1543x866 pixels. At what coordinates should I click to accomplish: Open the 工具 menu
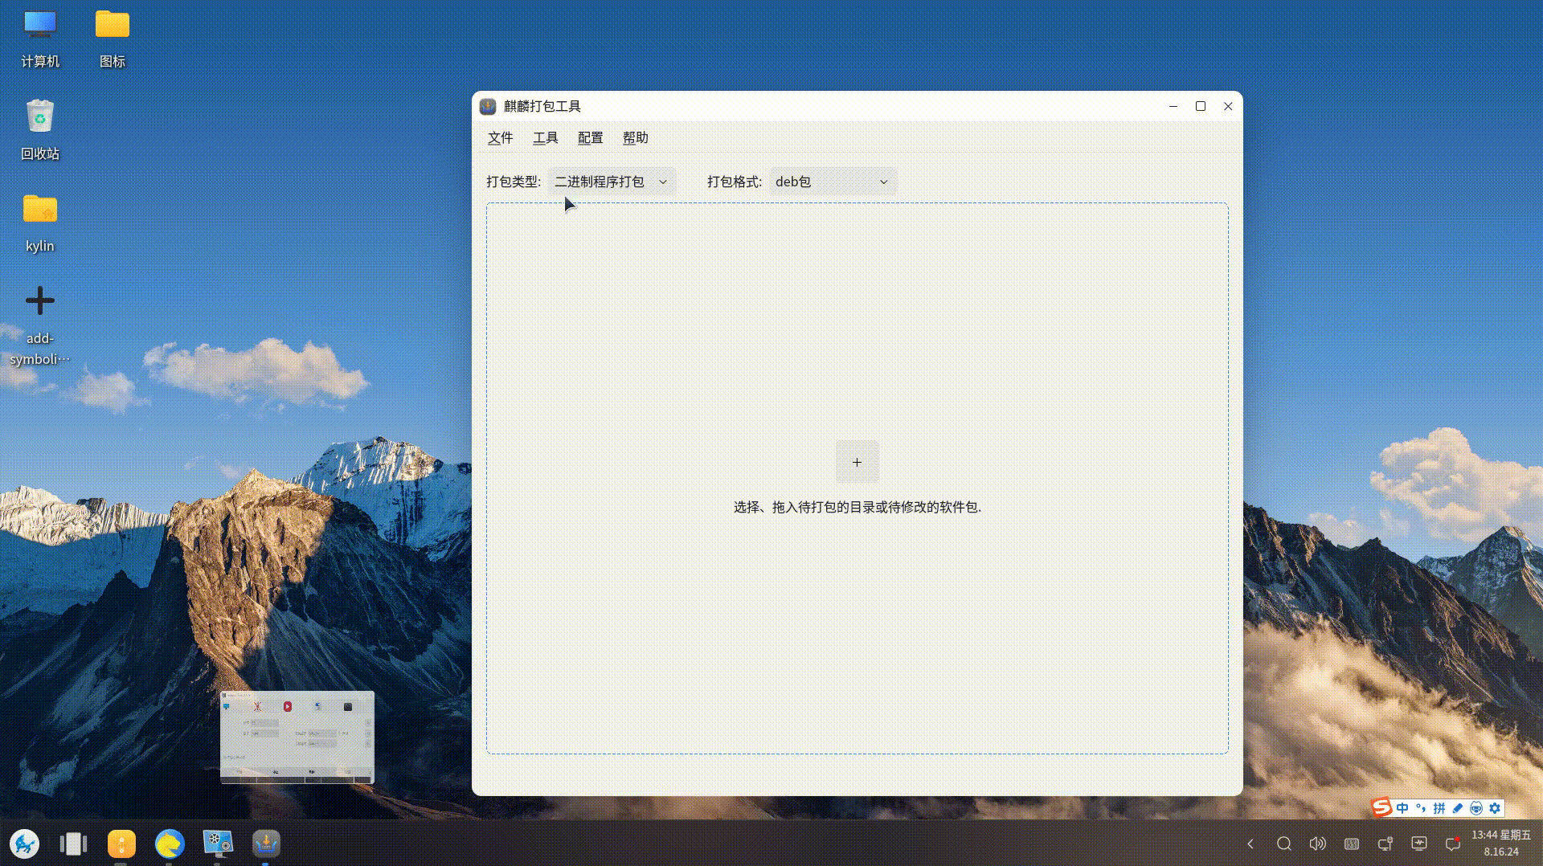tap(545, 138)
